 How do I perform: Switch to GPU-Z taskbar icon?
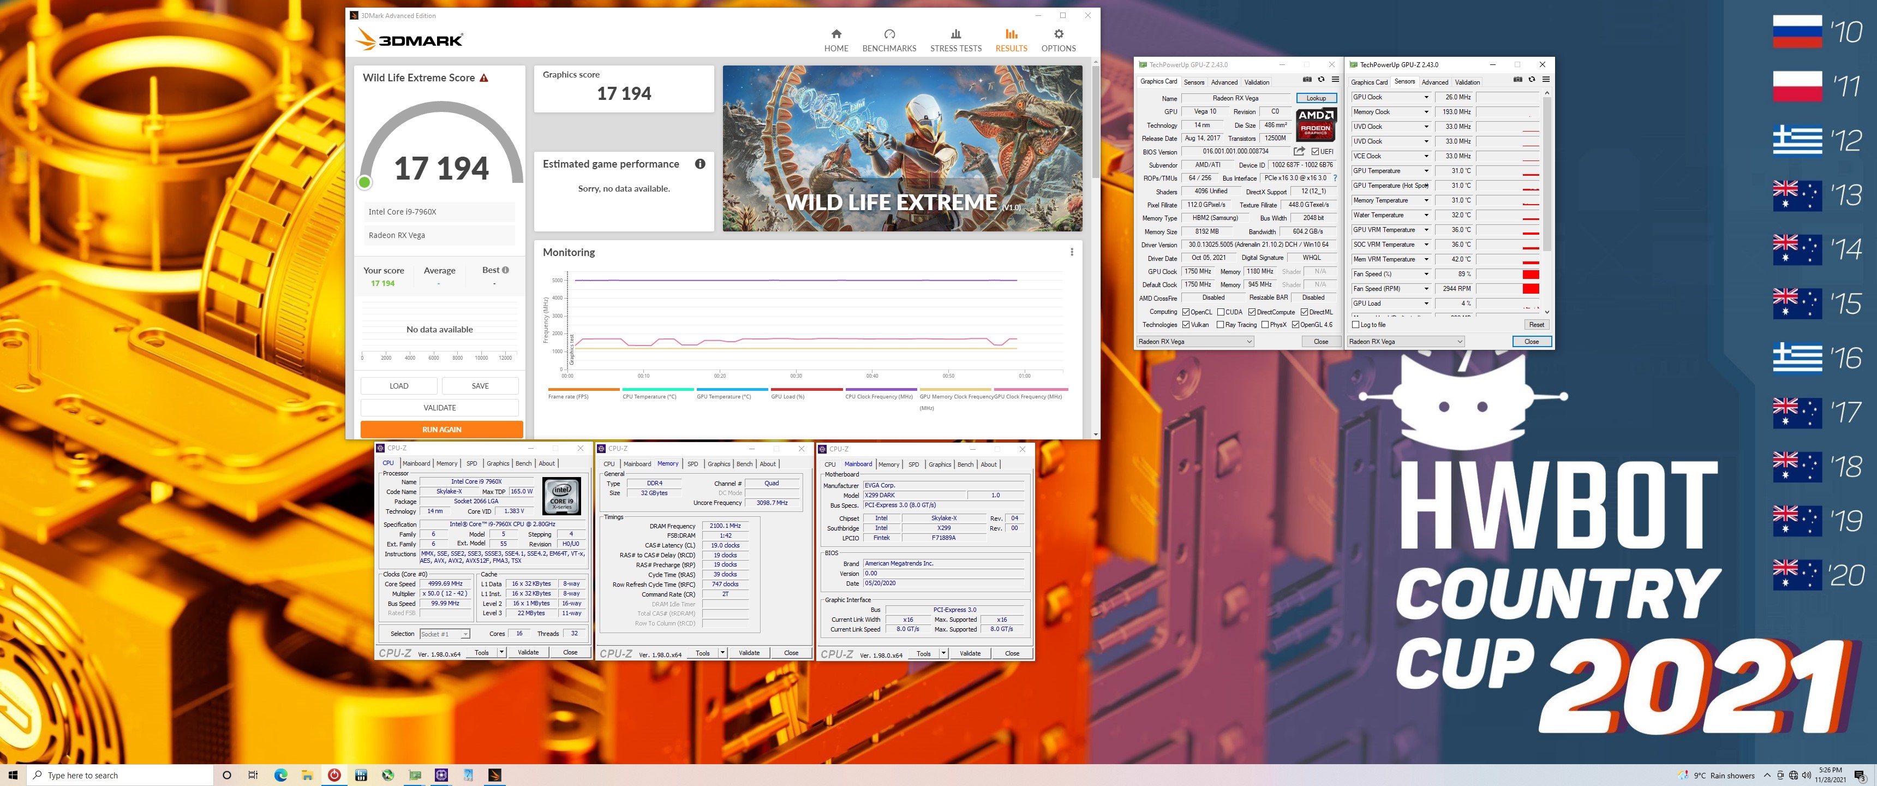pyautogui.click(x=415, y=775)
